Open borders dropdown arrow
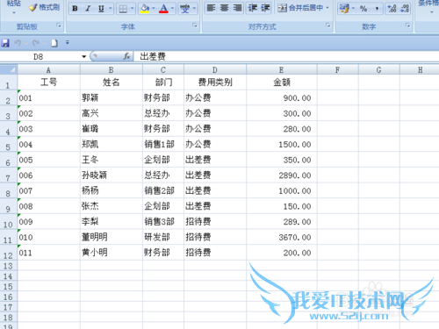Viewport: 439px width, 329px height. point(133,9)
